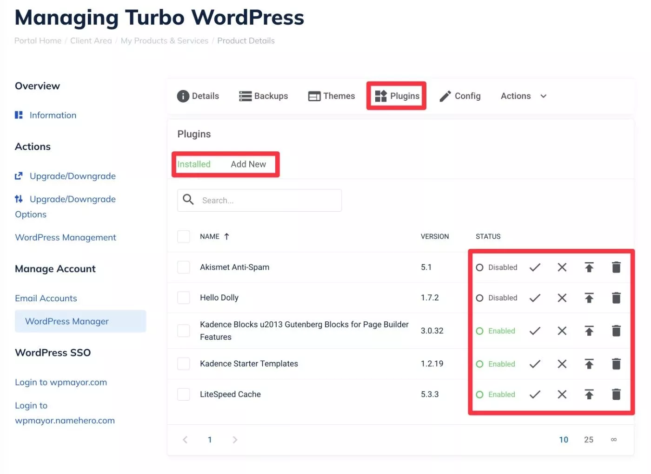Switch to the Add New plugins sub-tab
Image resolution: width=651 pixels, height=474 pixels.
pos(248,164)
